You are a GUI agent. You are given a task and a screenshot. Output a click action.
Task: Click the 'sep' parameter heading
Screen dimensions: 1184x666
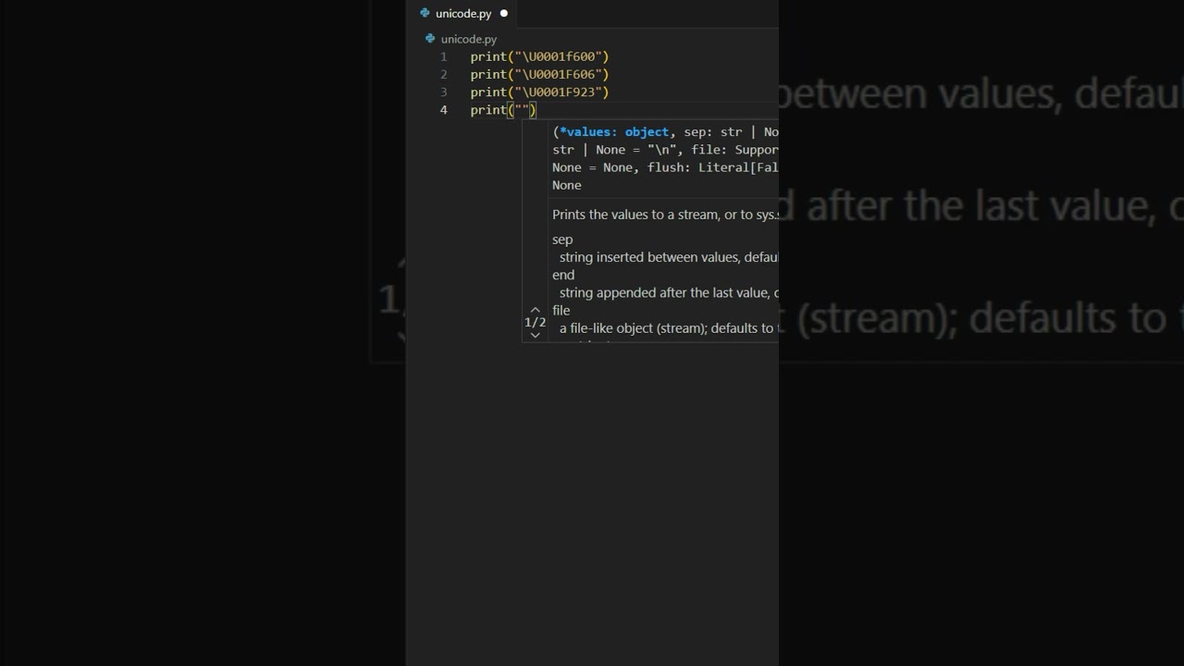pyautogui.click(x=562, y=240)
